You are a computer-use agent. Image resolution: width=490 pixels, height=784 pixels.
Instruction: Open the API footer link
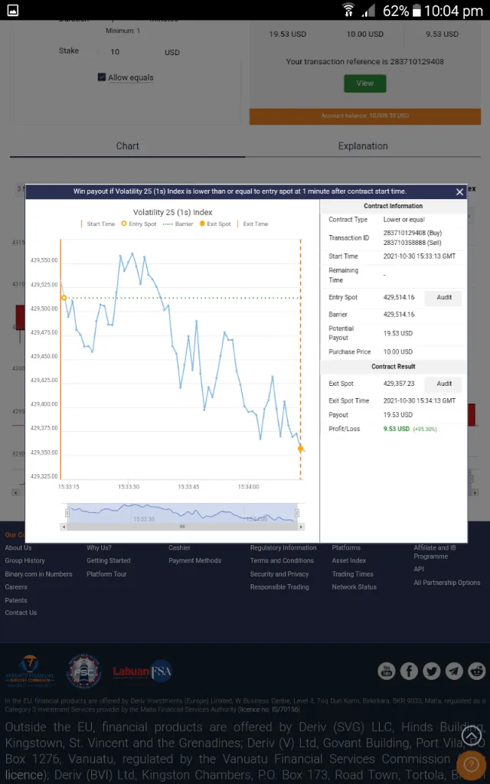pyautogui.click(x=419, y=569)
